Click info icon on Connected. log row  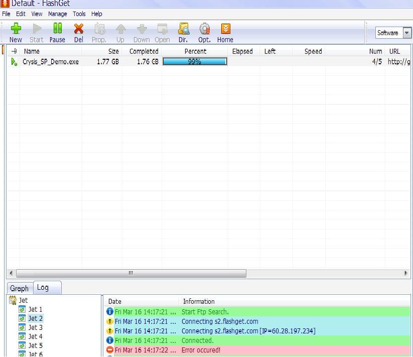[x=110, y=340]
